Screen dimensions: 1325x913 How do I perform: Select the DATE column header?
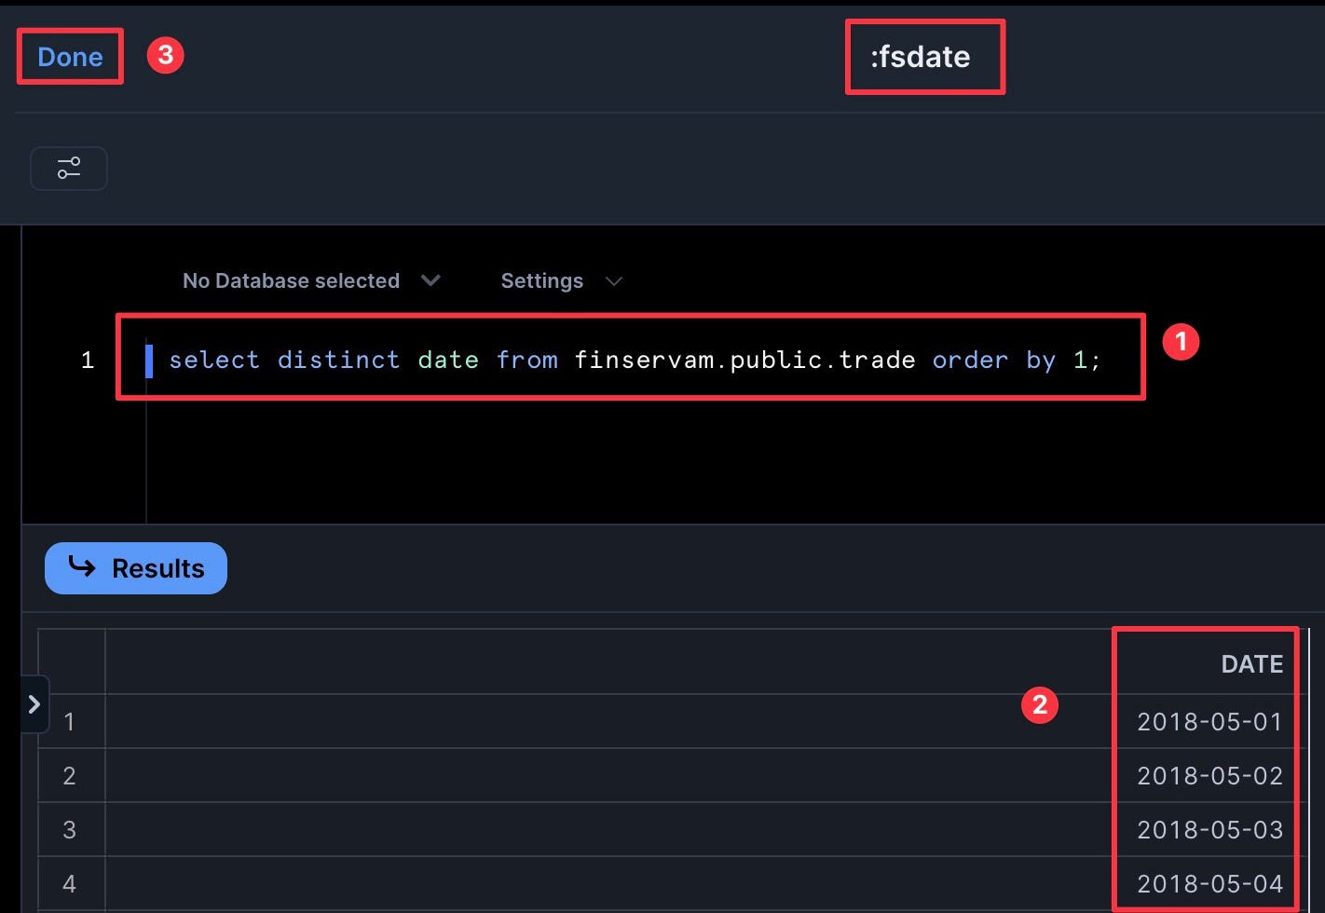tap(1251, 663)
